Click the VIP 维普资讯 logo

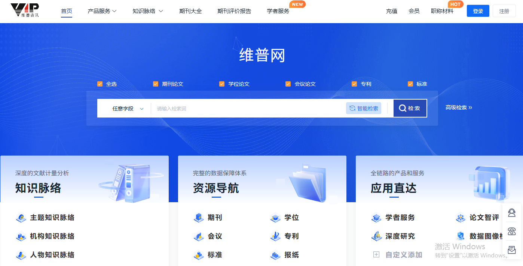coord(25,10)
